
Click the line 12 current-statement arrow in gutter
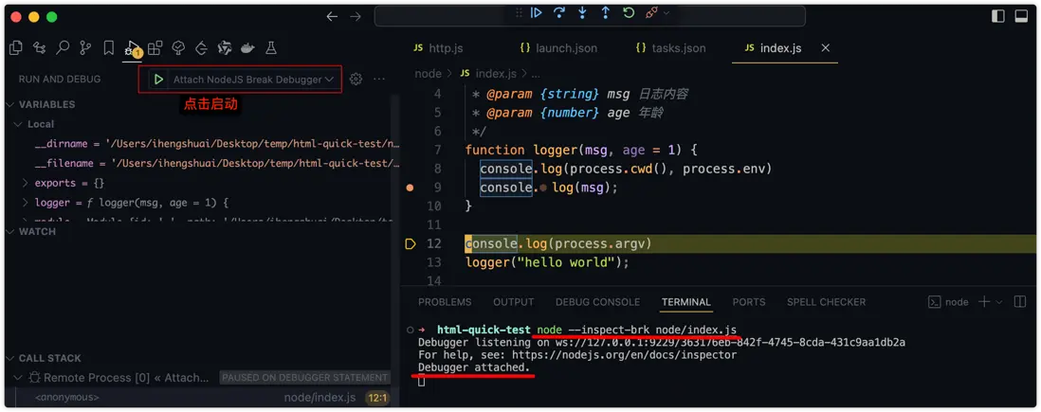[411, 244]
